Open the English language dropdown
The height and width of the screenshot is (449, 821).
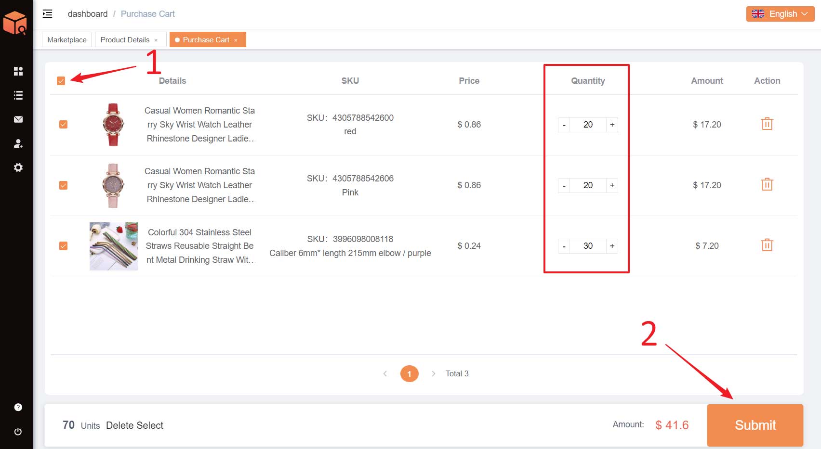(x=780, y=14)
